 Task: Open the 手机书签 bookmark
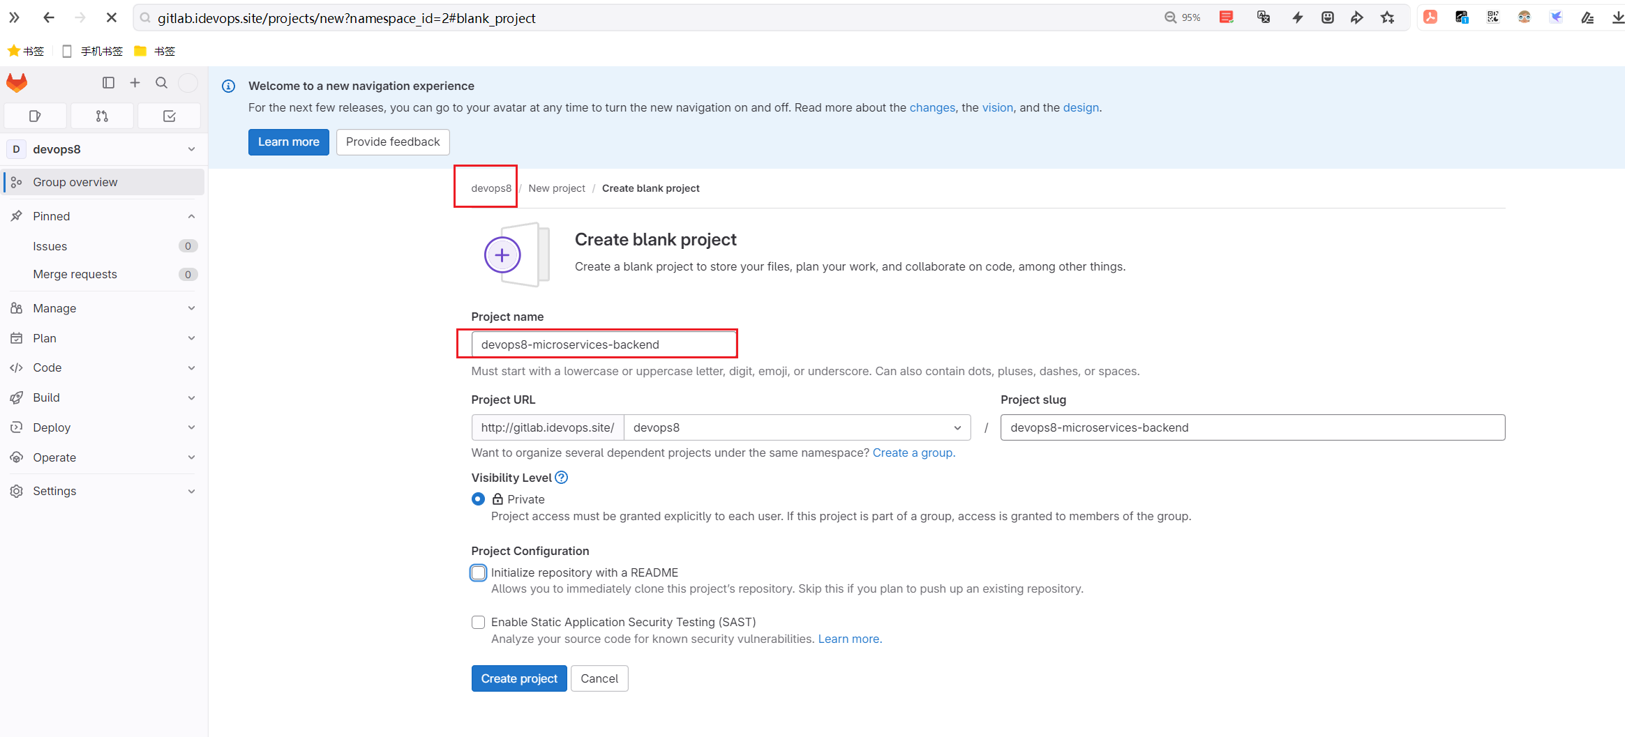click(x=93, y=51)
